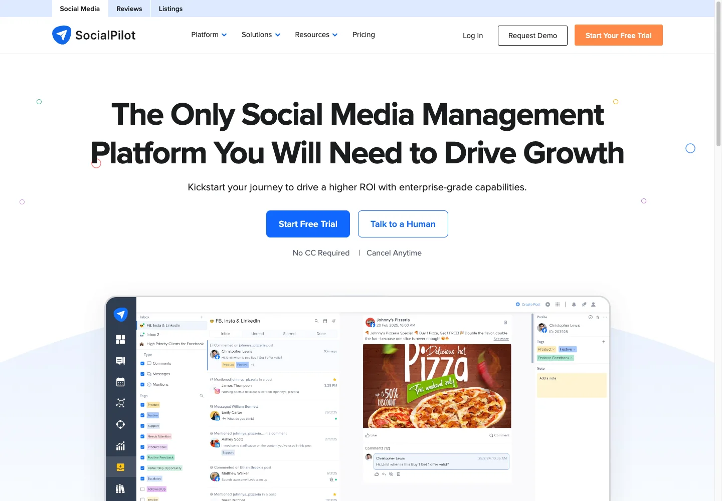Click the search icon beside FB, Insta & LinkedIn

point(316,321)
